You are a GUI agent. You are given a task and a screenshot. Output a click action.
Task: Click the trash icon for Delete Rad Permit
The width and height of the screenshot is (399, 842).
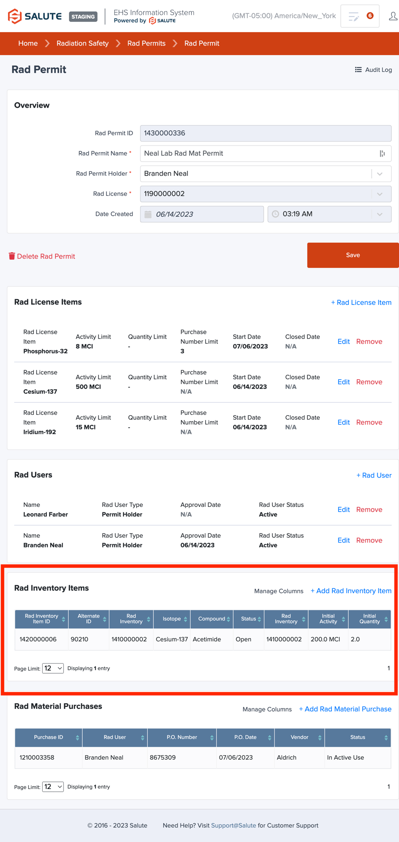[12, 256]
